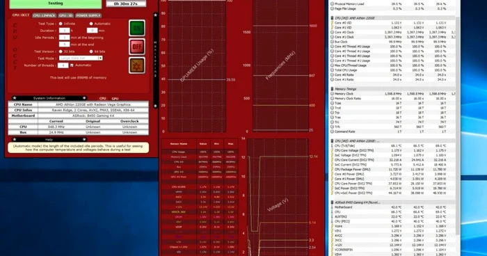Image resolution: width=487 pixels, height=256 pixels.
Task: Switch to the CPU : LINPACK tab
Action: point(45,15)
